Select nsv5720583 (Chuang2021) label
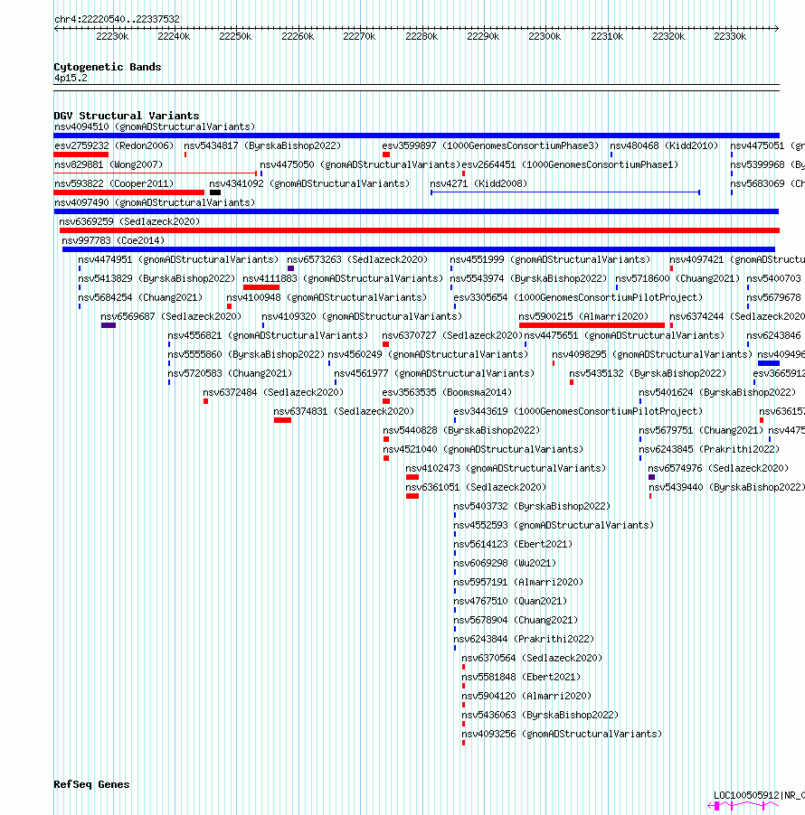This screenshot has height=815, width=805. coord(230,373)
